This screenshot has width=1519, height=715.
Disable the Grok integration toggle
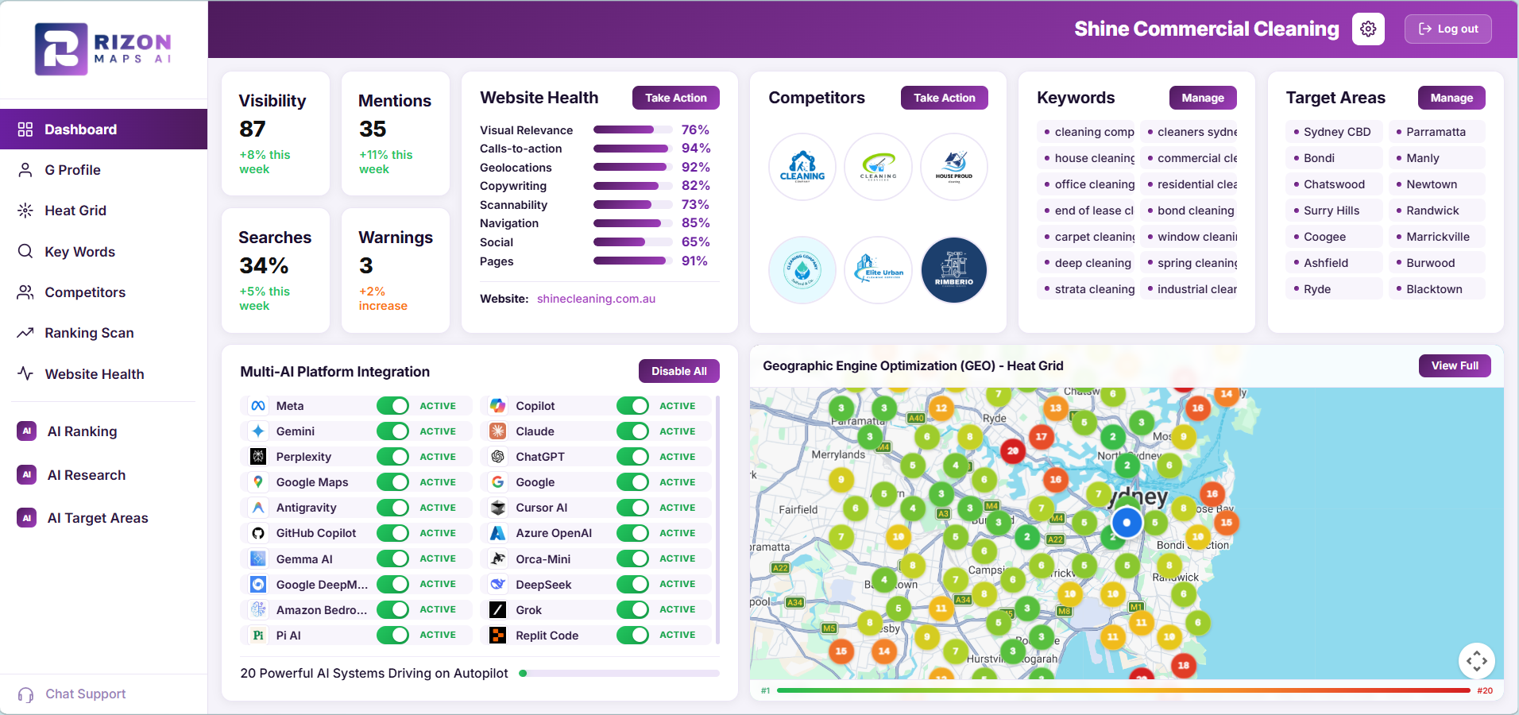coord(632,610)
